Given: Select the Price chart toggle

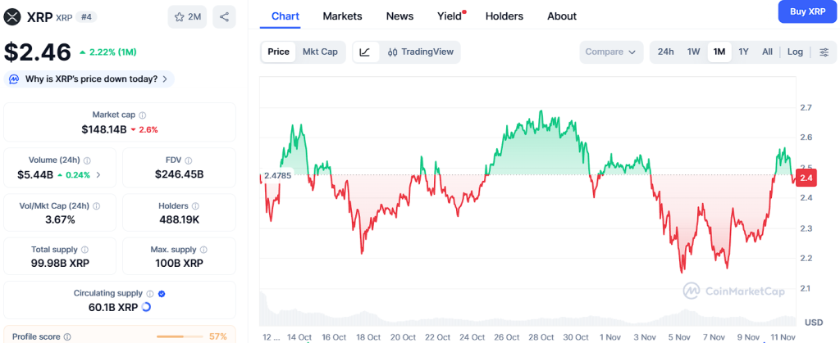Looking at the screenshot, I should [278, 52].
